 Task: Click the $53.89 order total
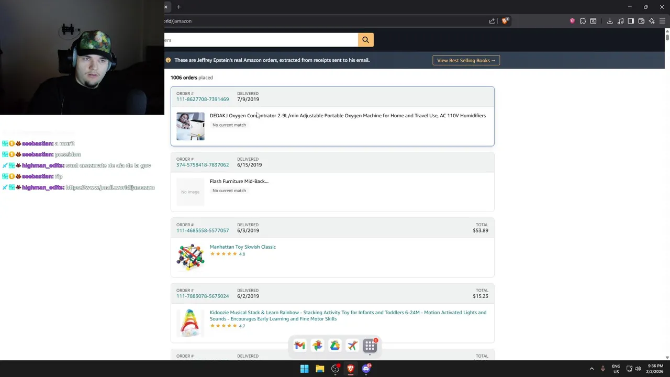tap(481, 230)
